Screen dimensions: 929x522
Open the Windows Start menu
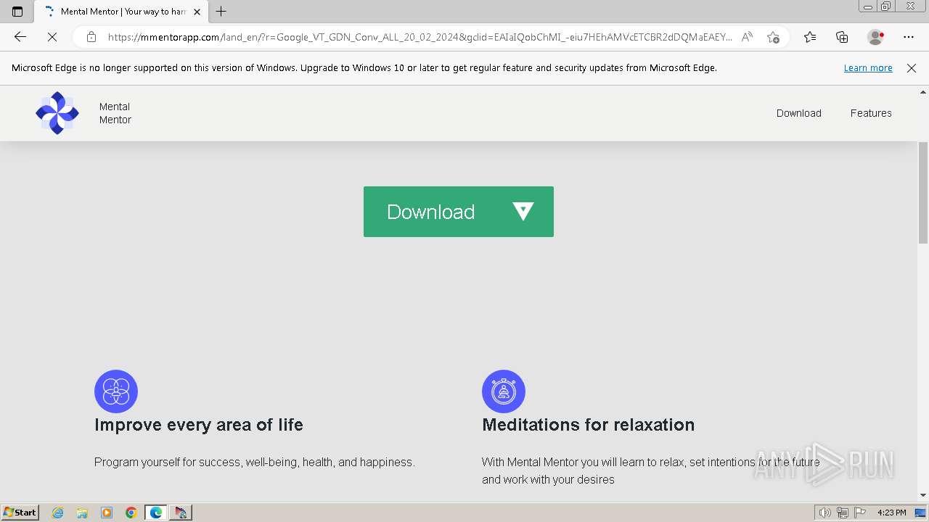pos(20,513)
